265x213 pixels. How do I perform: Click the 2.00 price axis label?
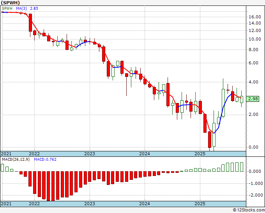[254, 115]
